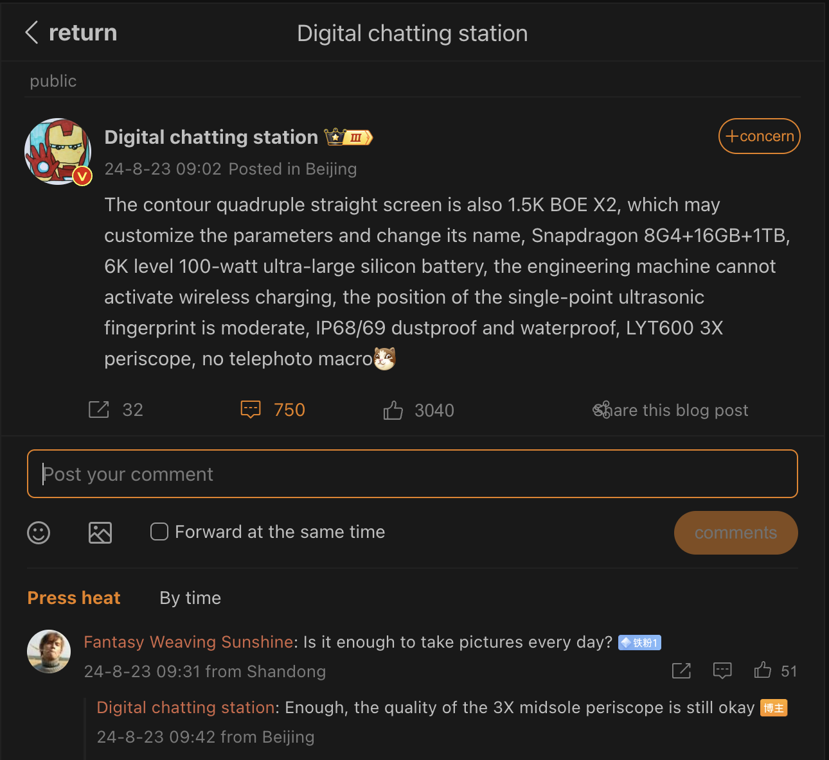Expand the 铁粉1 fan badge
The image size is (829, 760).
[639, 642]
